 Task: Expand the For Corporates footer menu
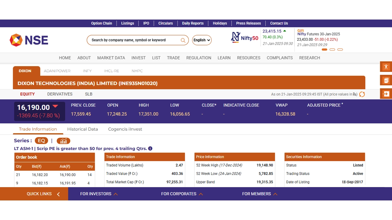tap(182, 194)
